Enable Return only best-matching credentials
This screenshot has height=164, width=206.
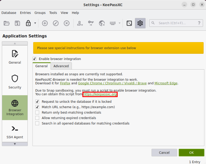(37, 113)
